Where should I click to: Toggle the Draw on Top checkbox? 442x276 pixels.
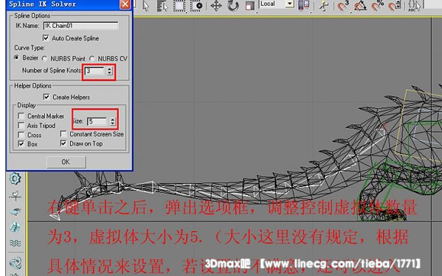point(63,144)
